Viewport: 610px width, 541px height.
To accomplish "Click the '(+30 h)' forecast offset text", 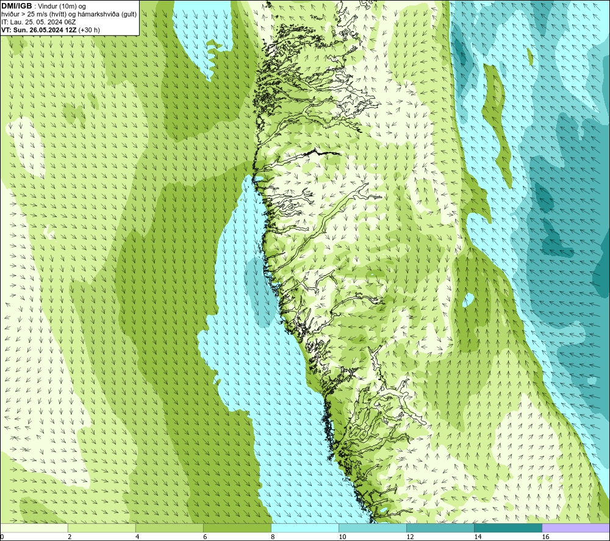I will (x=89, y=30).
